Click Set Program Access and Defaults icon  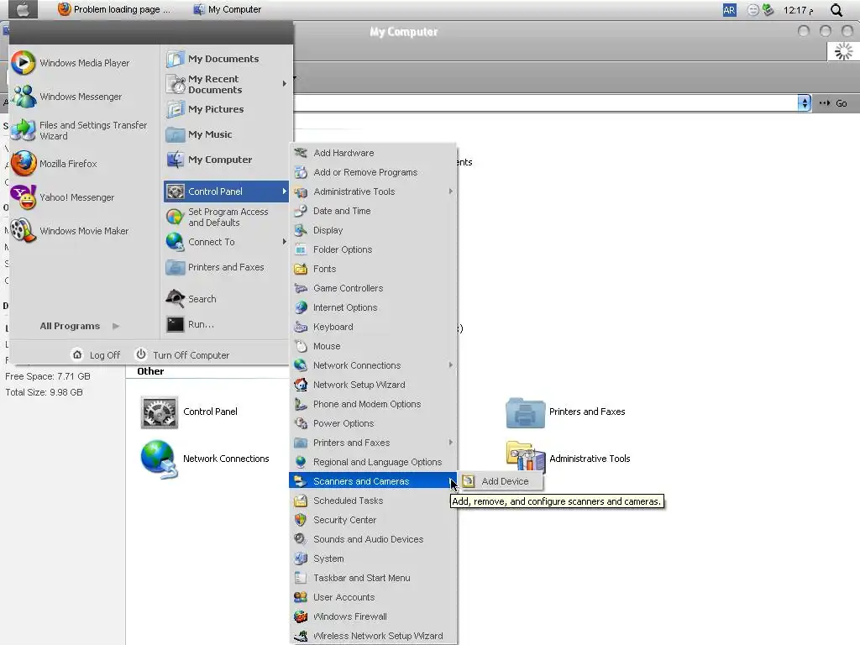pos(176,218)
